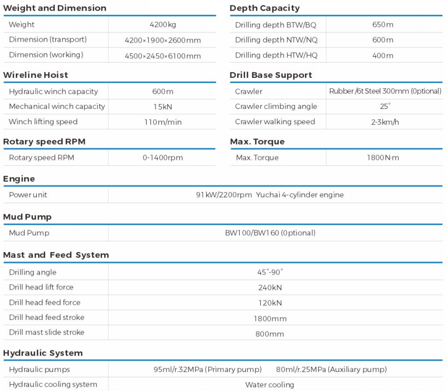447x391 pixels.
Task: Select the '240kN' lift force value
Action: pos(270,288)
